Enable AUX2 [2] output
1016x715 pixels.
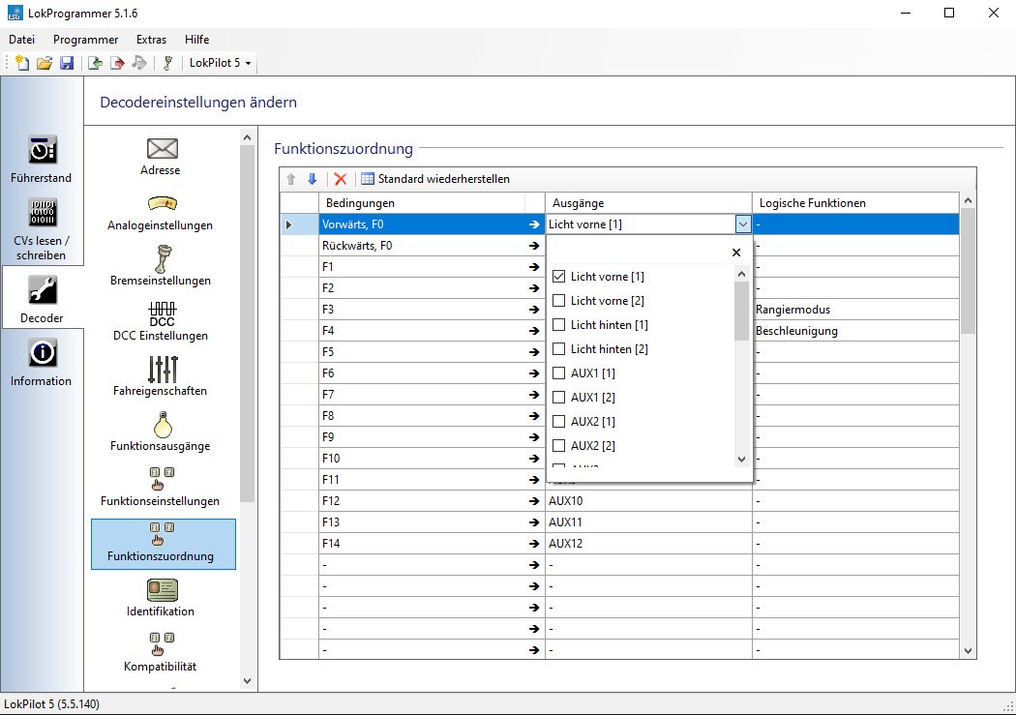(x=558, y=446)
